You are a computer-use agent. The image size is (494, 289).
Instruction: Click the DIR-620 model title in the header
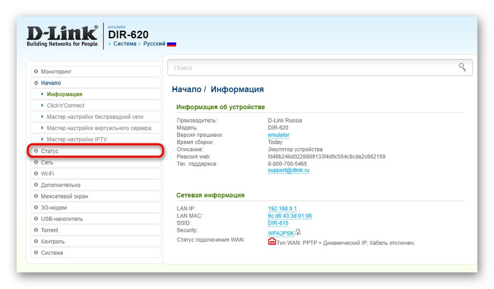coord(128,35)
